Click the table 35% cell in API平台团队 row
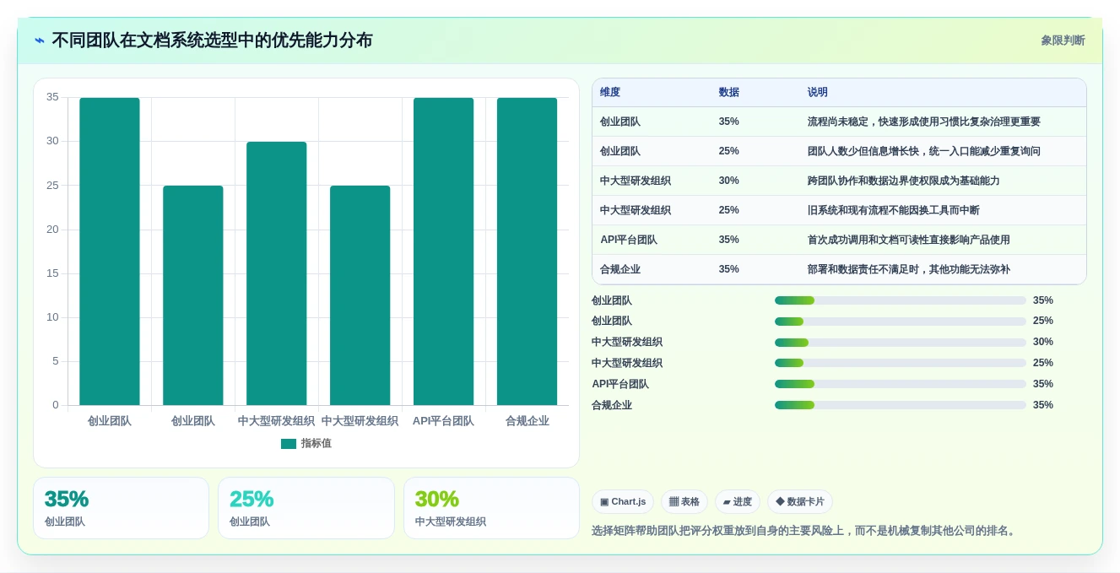Viewport: 1120px width, 573px height. coord(729,240)
